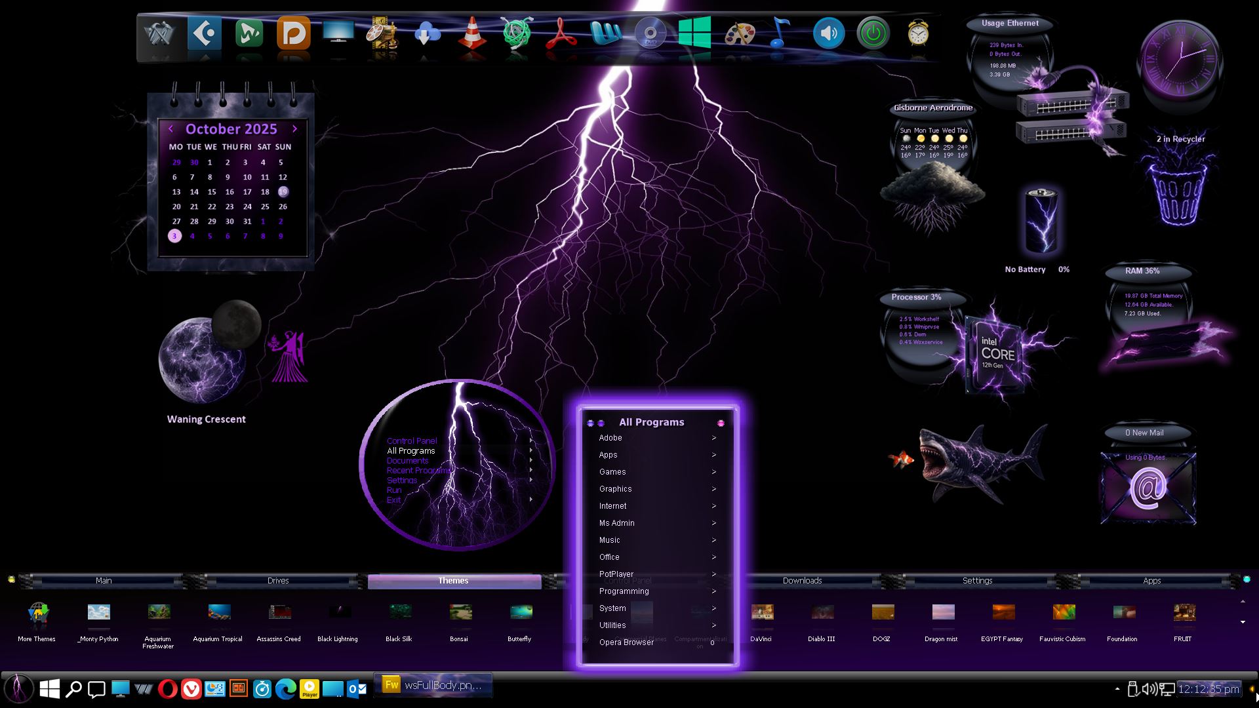Select the Black Lightning theme thumbnail

339,613
